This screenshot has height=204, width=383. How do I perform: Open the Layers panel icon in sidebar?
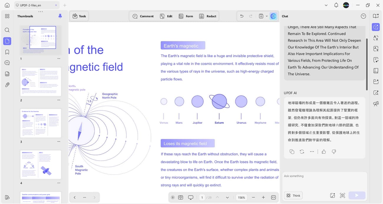pyautogui.click(x=7, y=74)
